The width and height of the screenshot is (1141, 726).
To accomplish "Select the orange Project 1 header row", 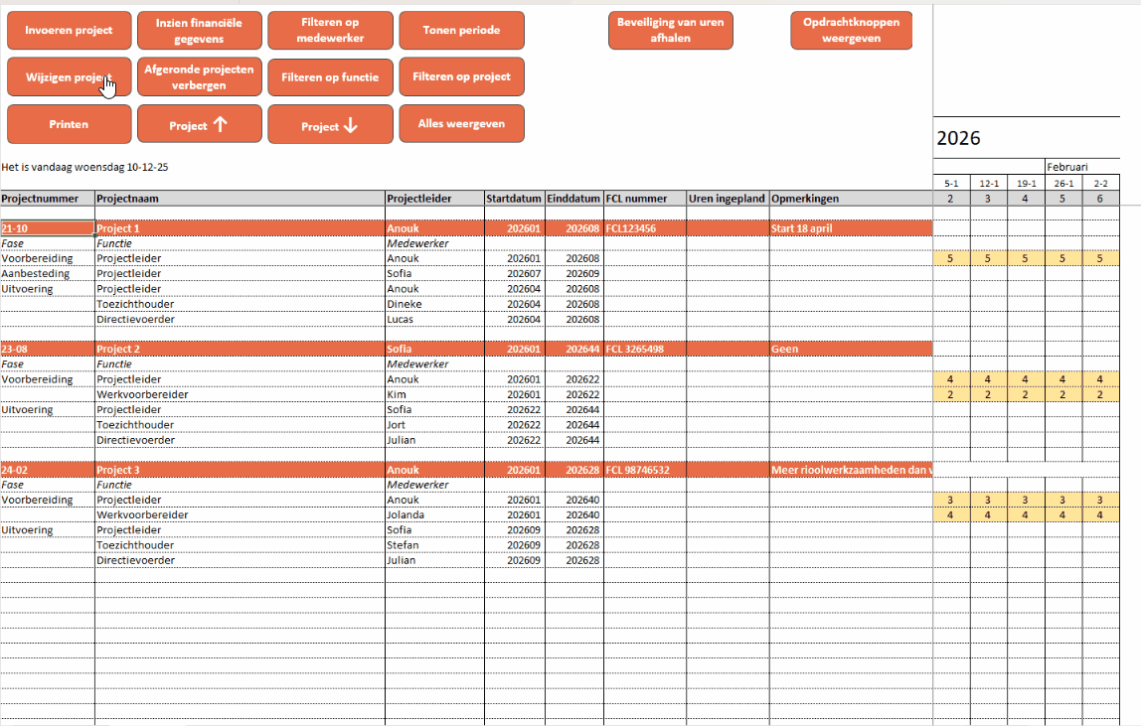I will [239, 228].
